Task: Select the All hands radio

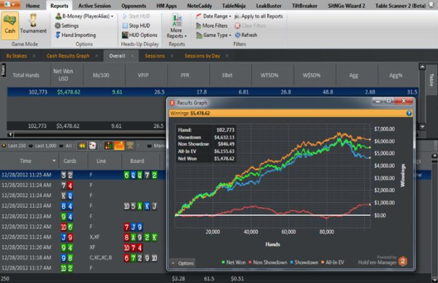Action: (66, 146)
